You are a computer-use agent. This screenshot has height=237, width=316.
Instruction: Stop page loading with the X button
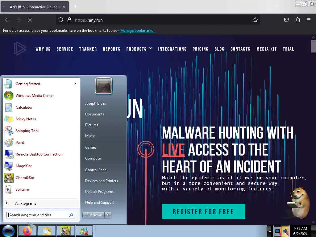click(30, 20)
